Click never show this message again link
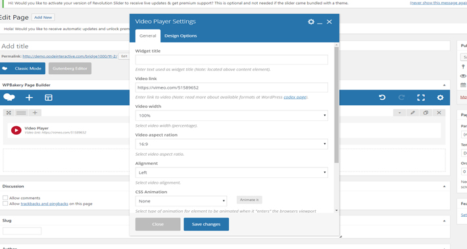 439,3
